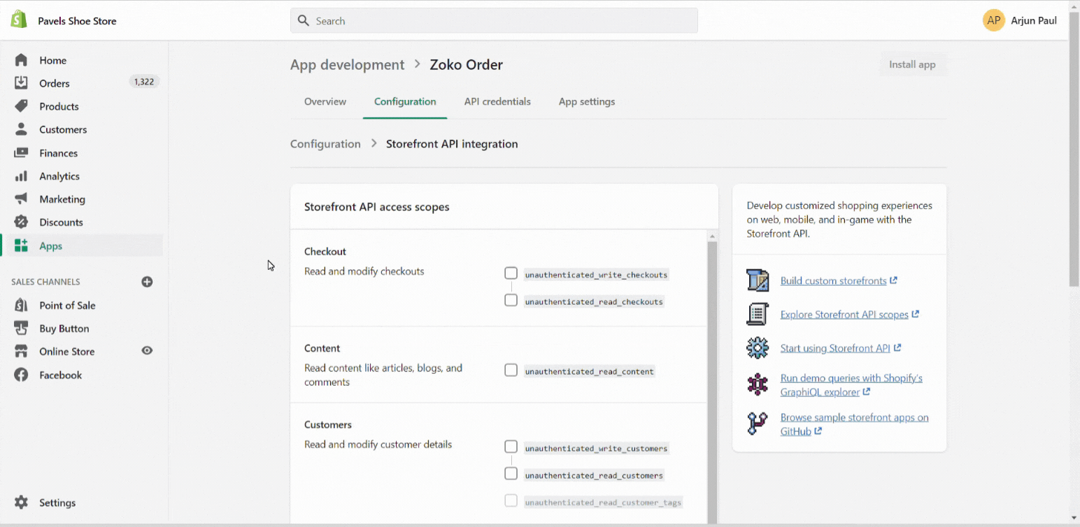The height and width of the screenshot is (527, 1080).
Task: Click the Start using Storefront API gear icon
Action: point(758,348)
